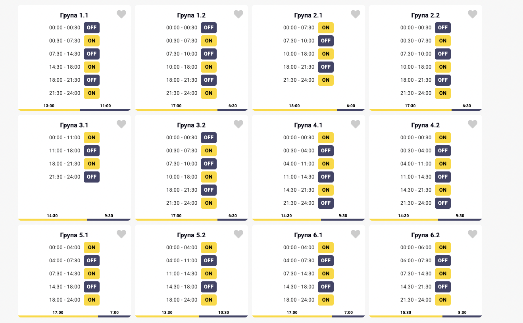Select the Група 6.2 heading

click(425, 235)
